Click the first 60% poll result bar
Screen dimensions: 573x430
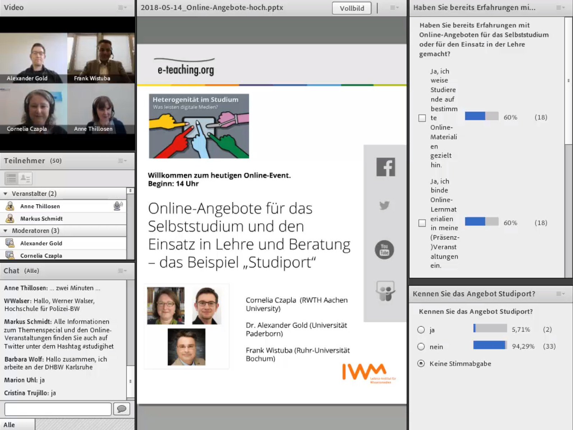pyautogui.click(x=481, y=116)
